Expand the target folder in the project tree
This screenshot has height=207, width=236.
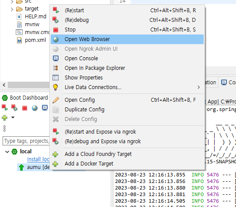pos(12,9)
